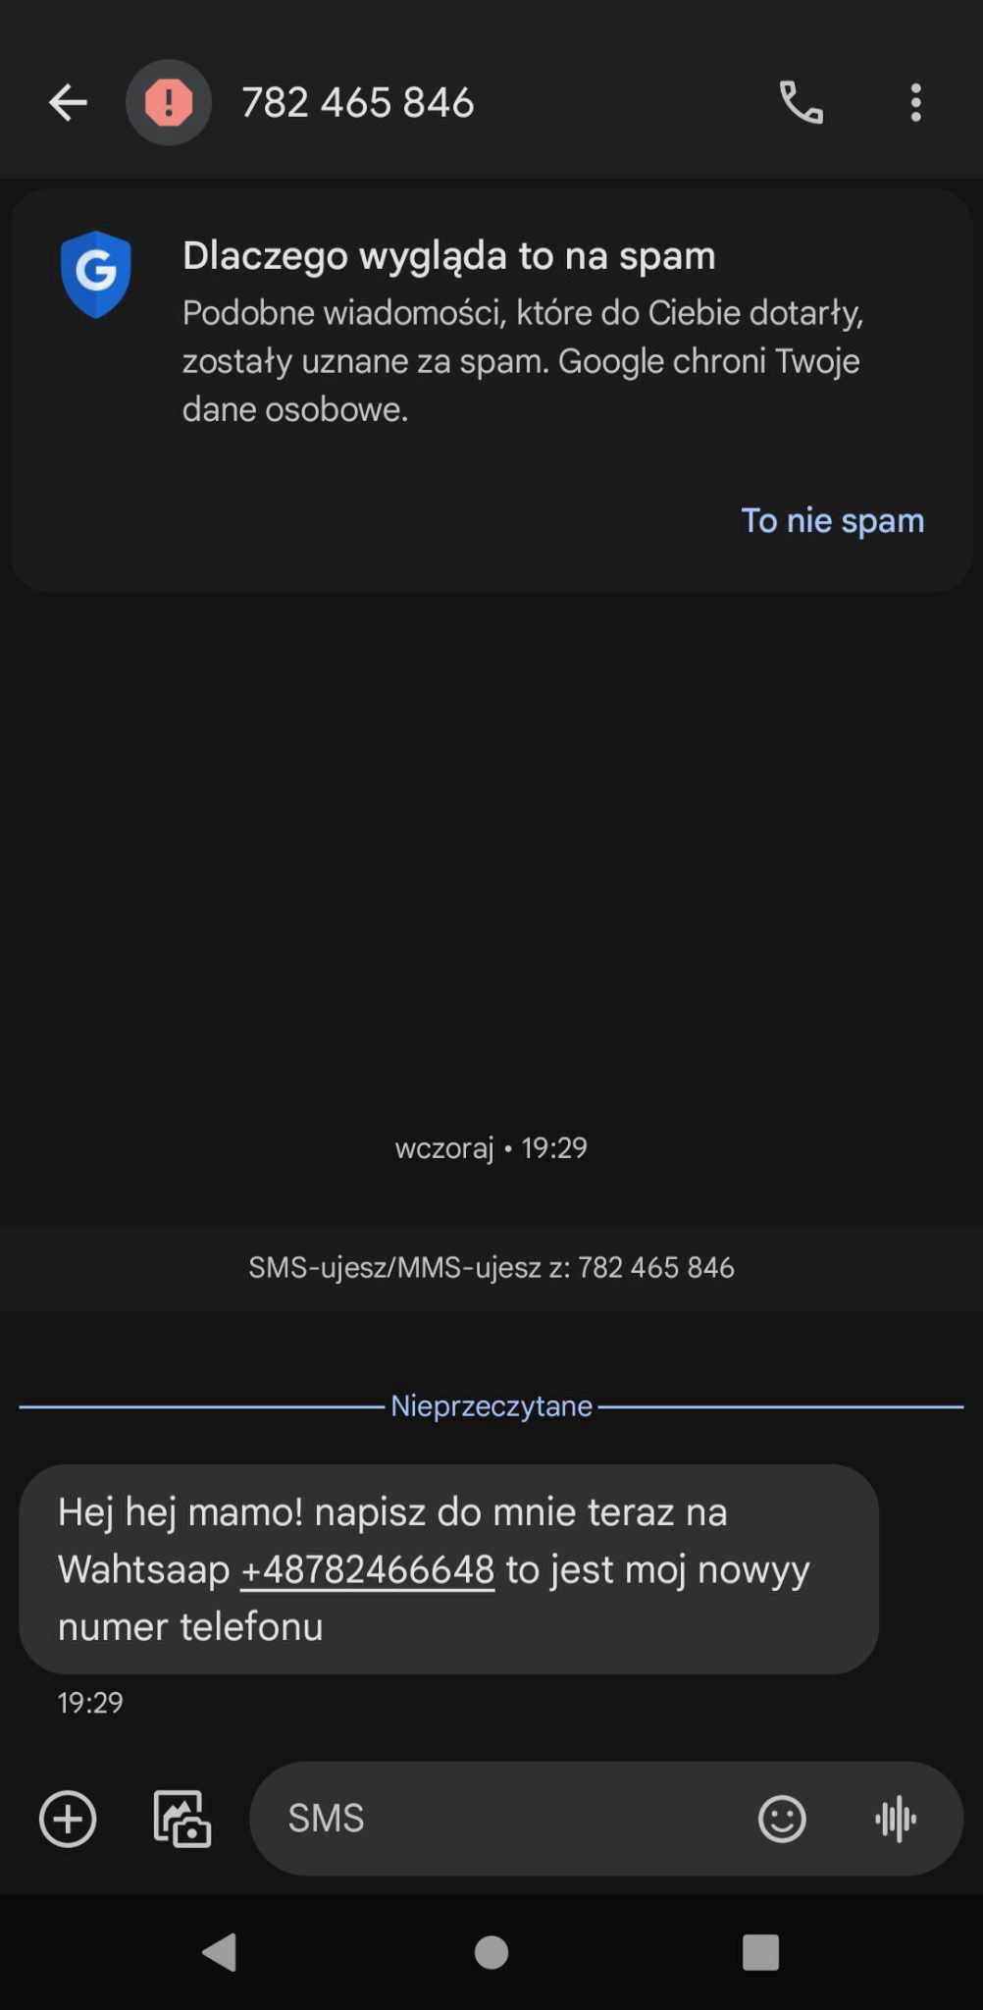Screen dimensions: 983x2010
Task: Open the emoji picker
Action: click(x=782, y=1819)
